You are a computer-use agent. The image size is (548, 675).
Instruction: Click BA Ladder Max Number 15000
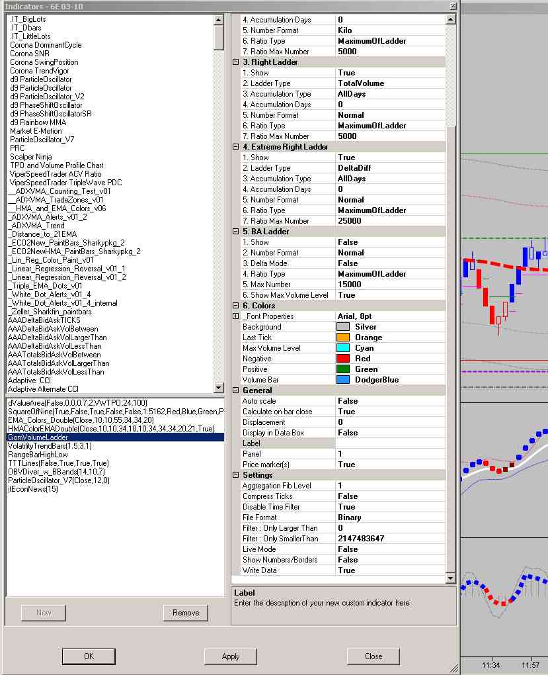click(x=390, y=285)
